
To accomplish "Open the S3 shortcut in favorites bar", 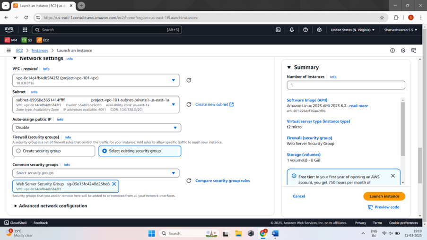I will (26, 40).
